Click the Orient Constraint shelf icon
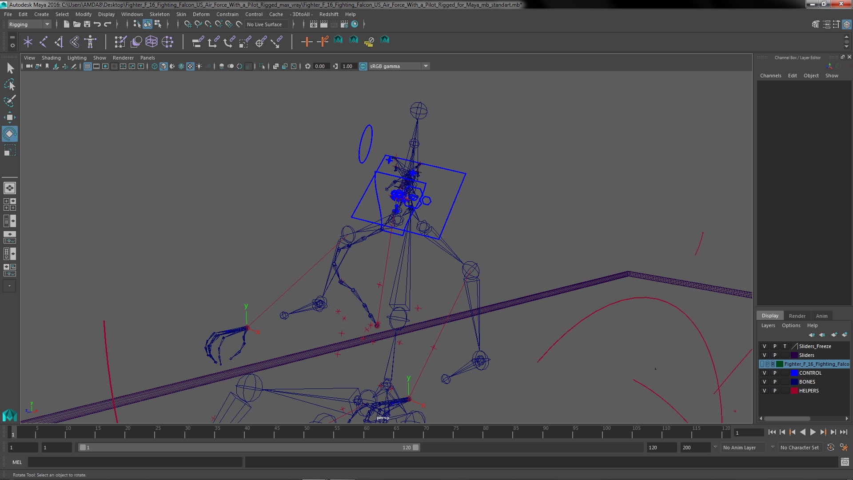The height and width of the screenshot is (480, 853). click(x=229, y=42)
